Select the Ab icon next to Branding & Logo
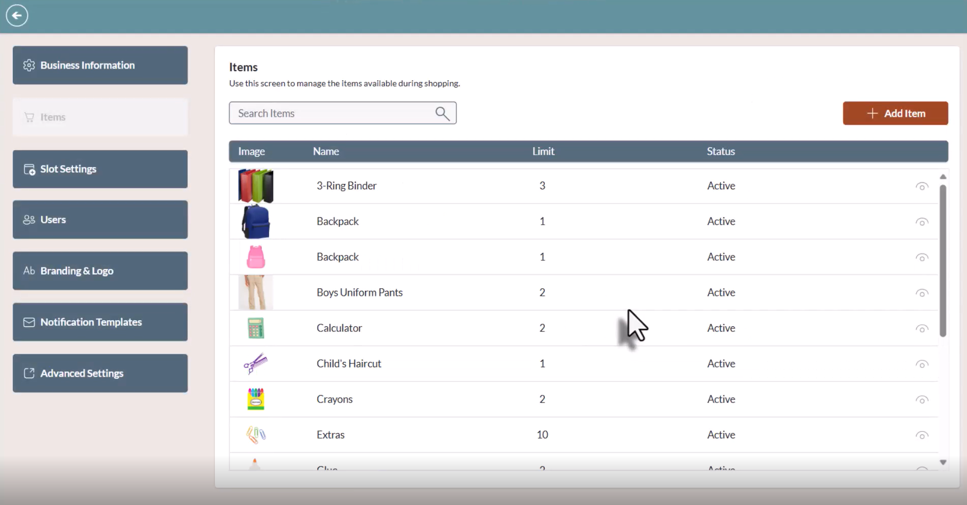967x505 pixels. pyautogui.click(x=28, y=271)
